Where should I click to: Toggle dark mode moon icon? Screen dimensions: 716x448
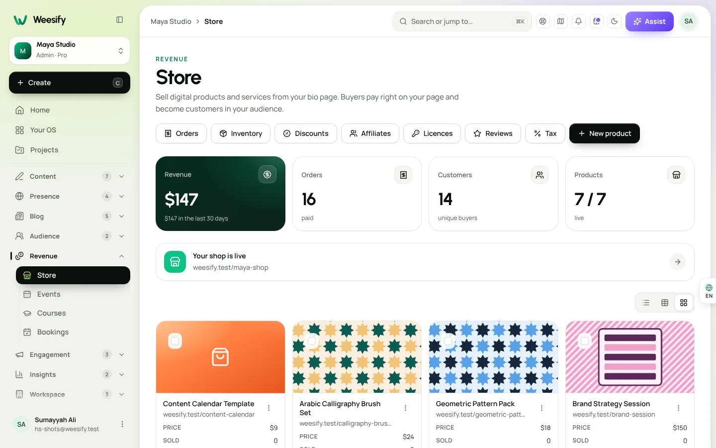coord(614,21)
